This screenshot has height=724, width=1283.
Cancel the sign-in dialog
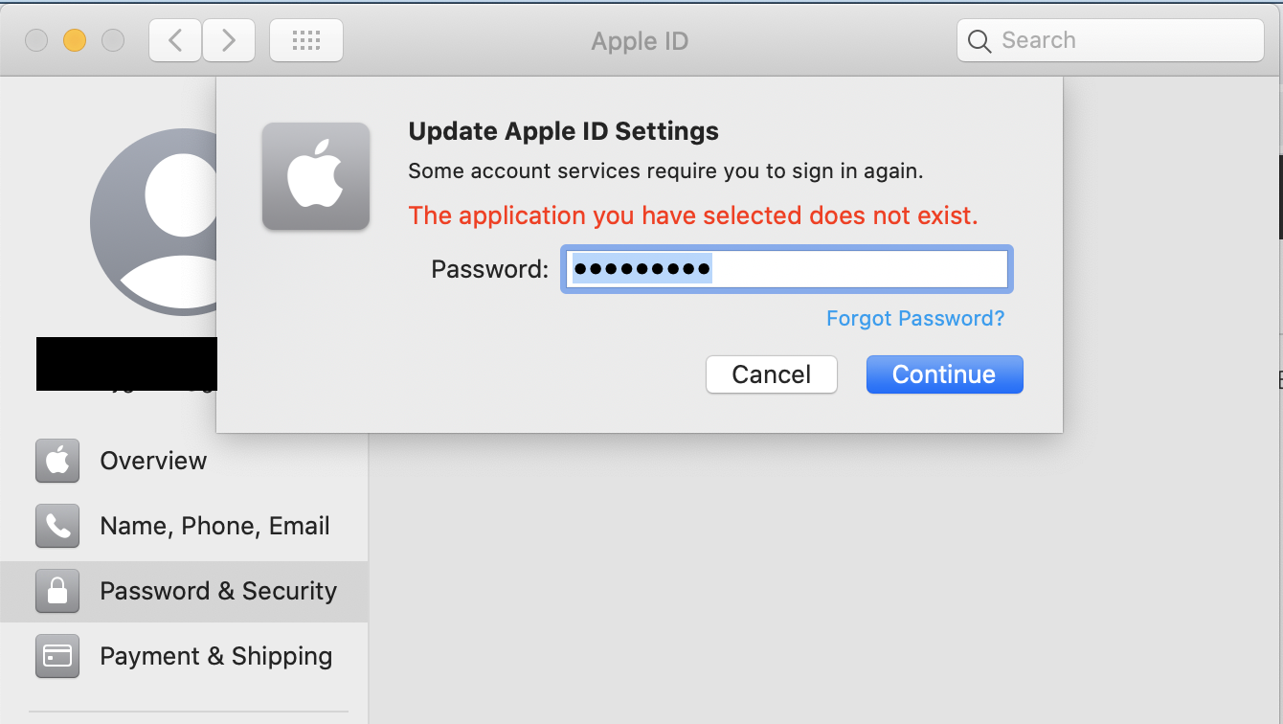[x=771, y=374]
